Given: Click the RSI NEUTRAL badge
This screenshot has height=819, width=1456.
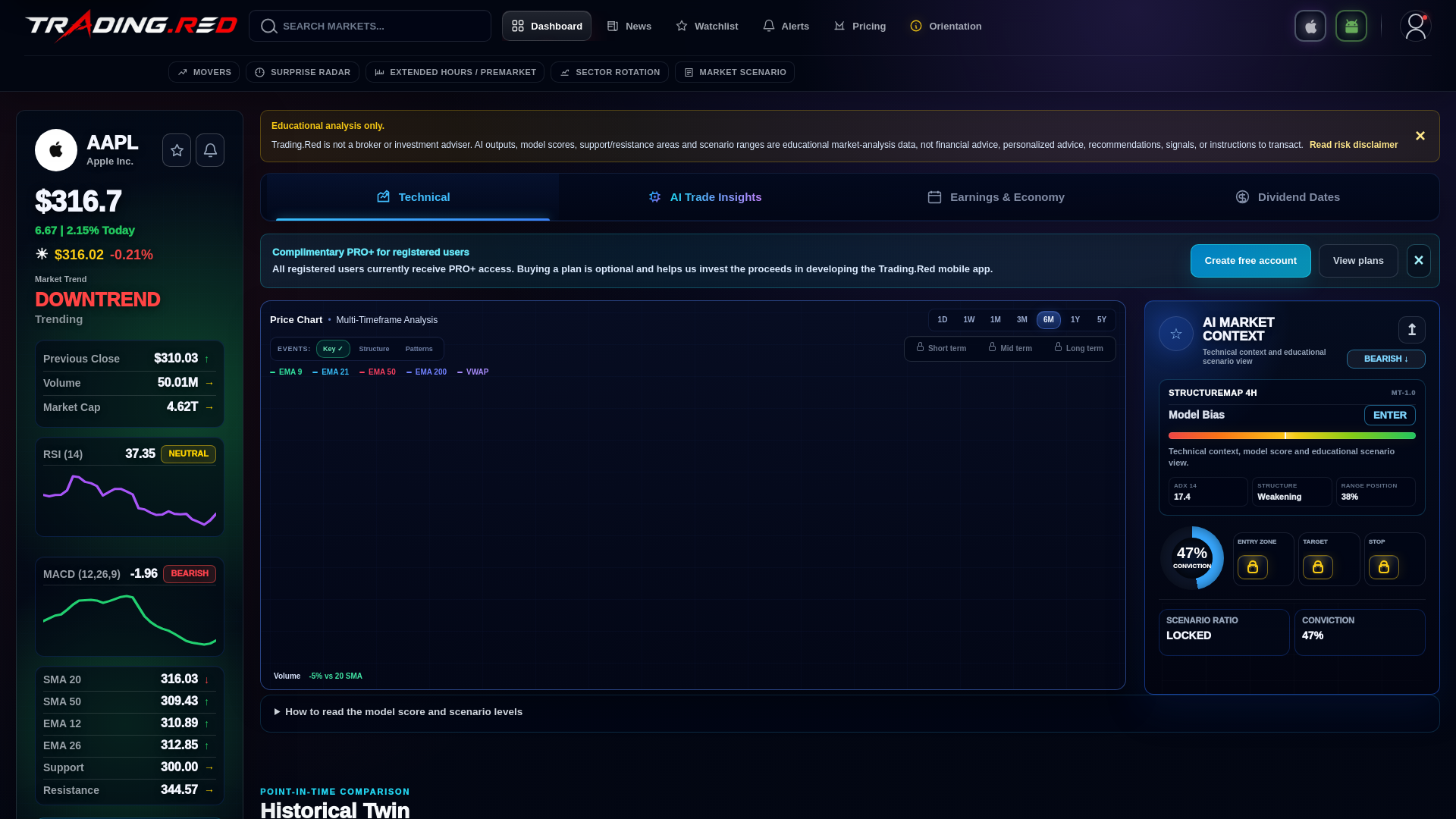Looking at the screenshot, I should pyautogui.click(x=188, y=454).
